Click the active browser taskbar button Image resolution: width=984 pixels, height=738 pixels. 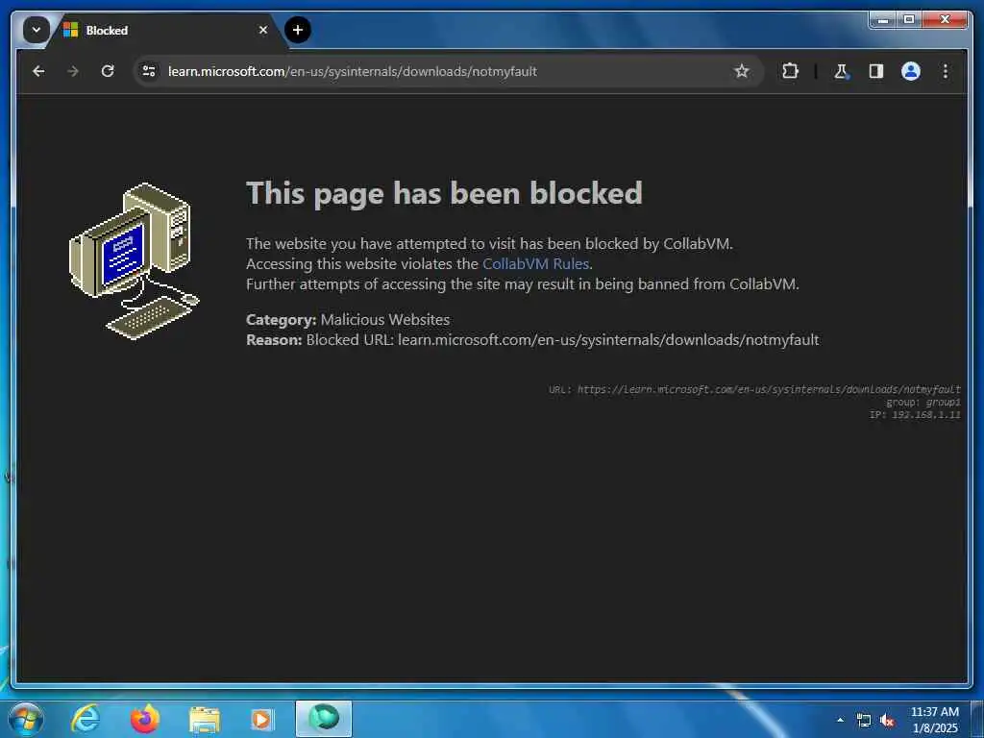coord(324,719)
